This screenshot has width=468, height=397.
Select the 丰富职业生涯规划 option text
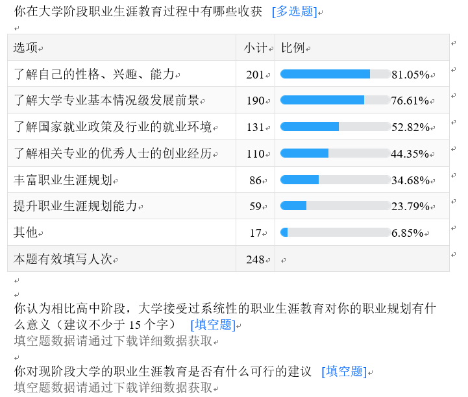coord(63,180)
